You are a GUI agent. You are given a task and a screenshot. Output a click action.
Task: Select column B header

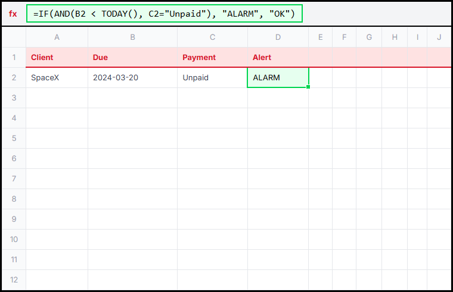132,37
